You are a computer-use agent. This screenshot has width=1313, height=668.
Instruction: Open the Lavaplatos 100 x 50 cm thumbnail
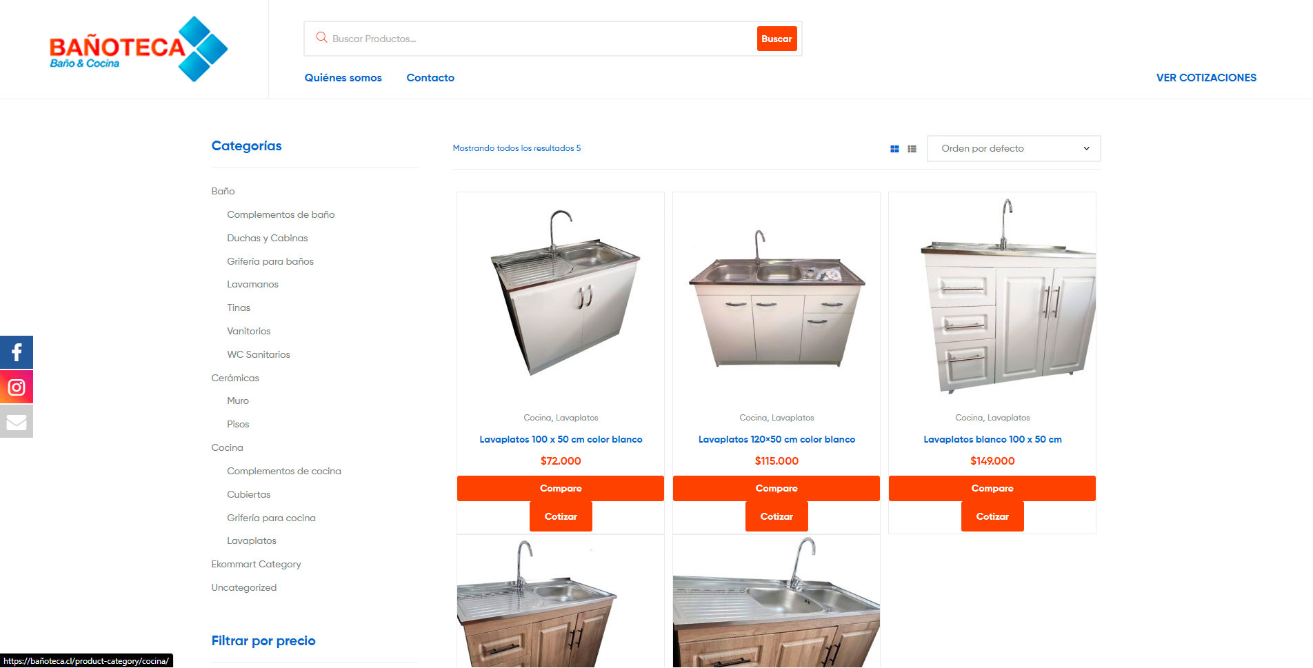click(x=561, y=295)
